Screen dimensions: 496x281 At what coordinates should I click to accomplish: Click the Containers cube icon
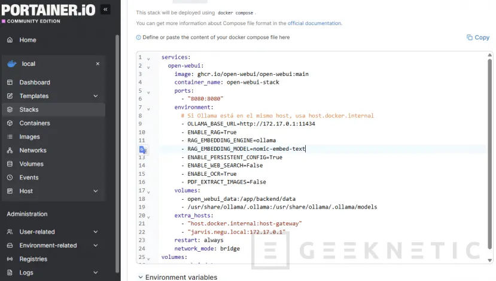click(10, 123)
